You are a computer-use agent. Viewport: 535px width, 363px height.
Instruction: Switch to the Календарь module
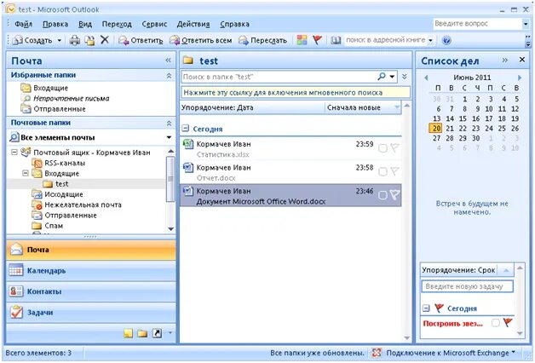[91, 271]
